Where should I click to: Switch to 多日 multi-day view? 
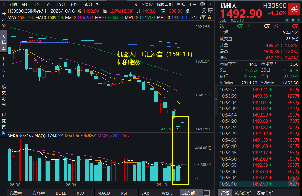coord(25,4)
